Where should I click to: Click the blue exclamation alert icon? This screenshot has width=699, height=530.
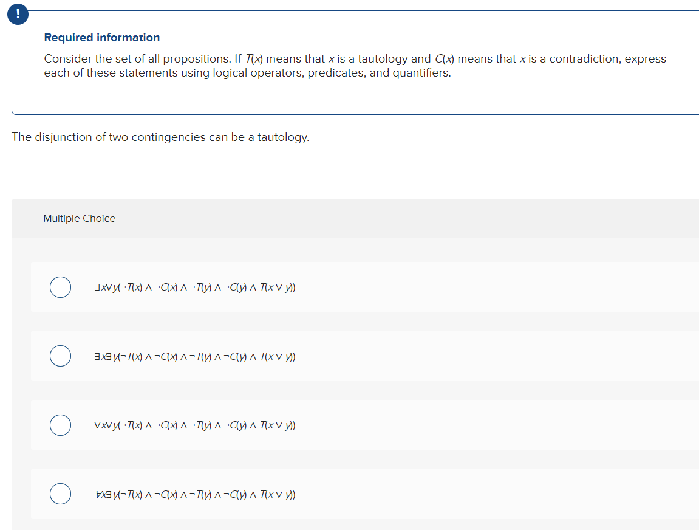point(18,14)
